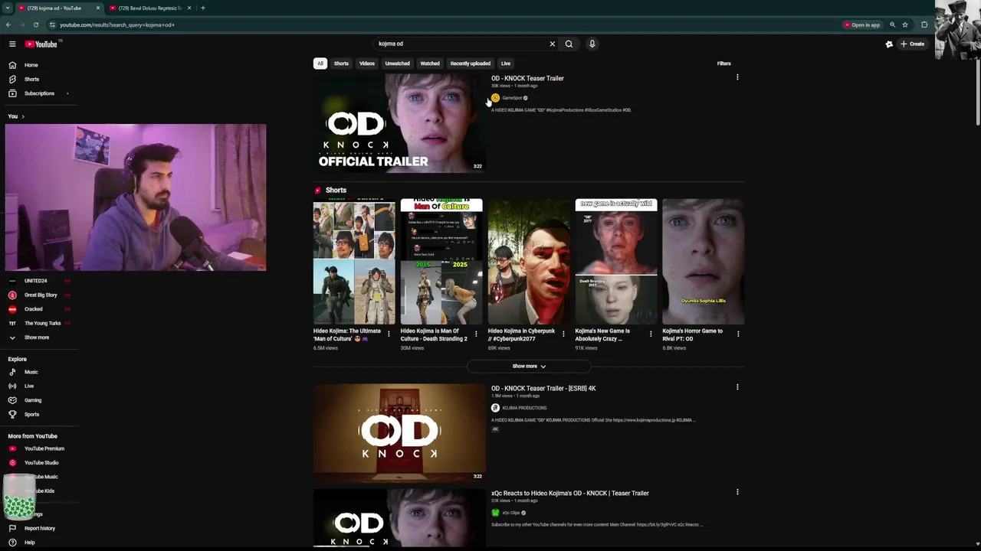Open the xQc Reacts video title

coord(570,493)
